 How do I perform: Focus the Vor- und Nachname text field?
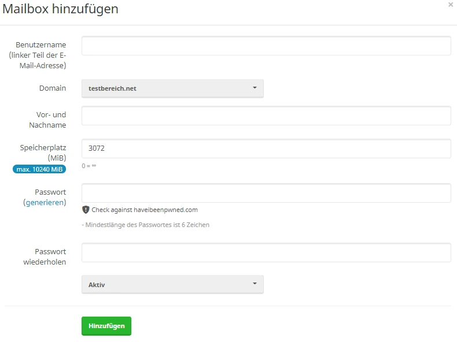[266, 116]
